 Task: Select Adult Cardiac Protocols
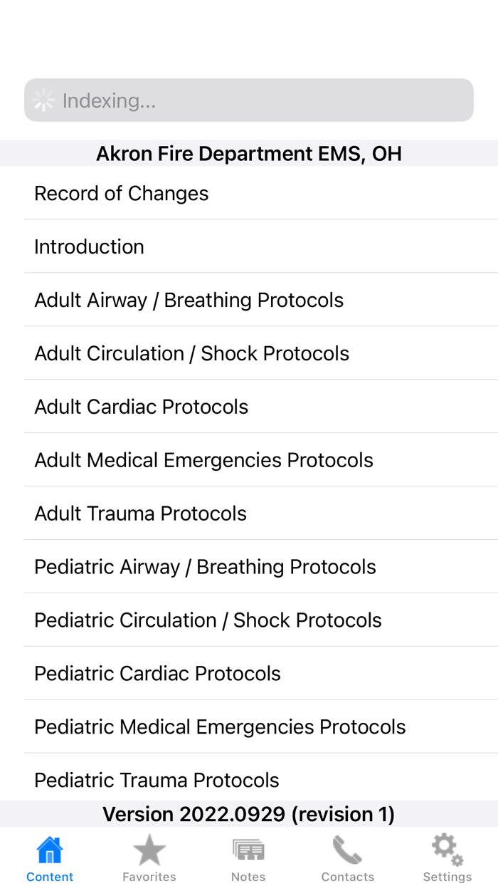pos(141,406)
